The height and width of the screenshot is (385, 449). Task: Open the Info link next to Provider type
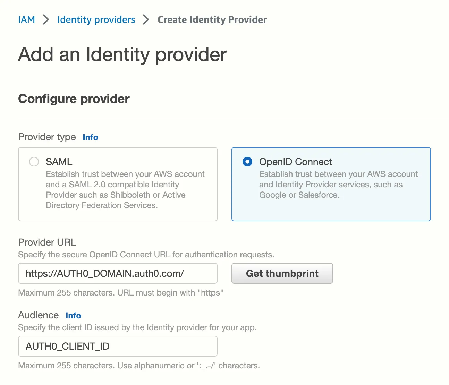(90, 137)
